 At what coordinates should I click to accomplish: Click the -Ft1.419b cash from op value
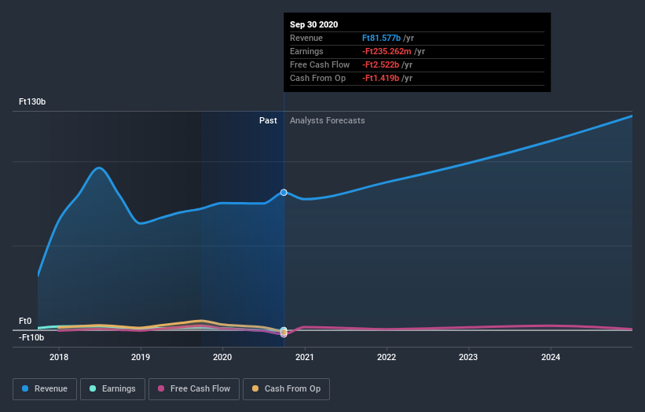tap(380, 78)
